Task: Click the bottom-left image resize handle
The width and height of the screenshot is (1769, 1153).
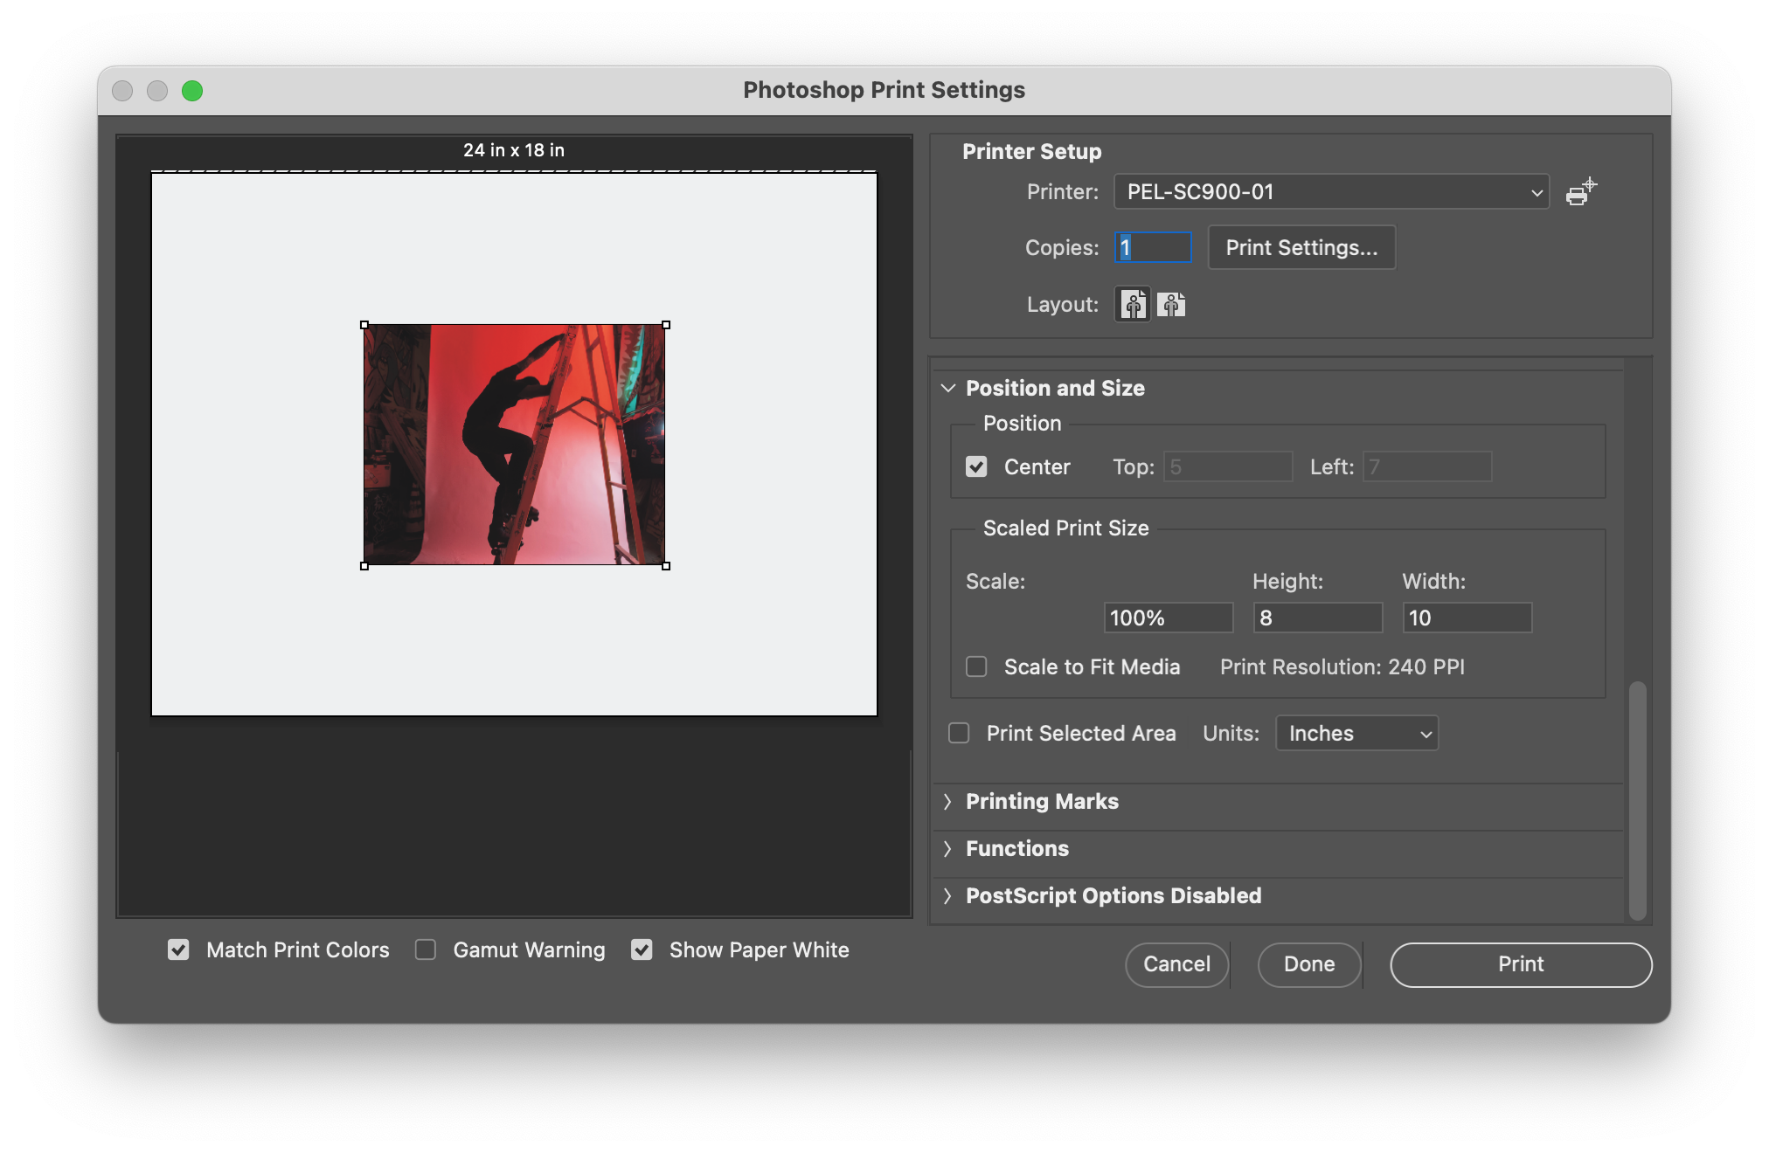Action: pyautogui.click(x=364, y=566)
